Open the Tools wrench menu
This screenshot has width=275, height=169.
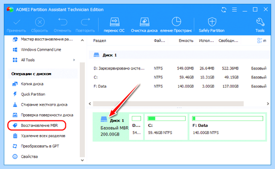click(x=260, y=25)
